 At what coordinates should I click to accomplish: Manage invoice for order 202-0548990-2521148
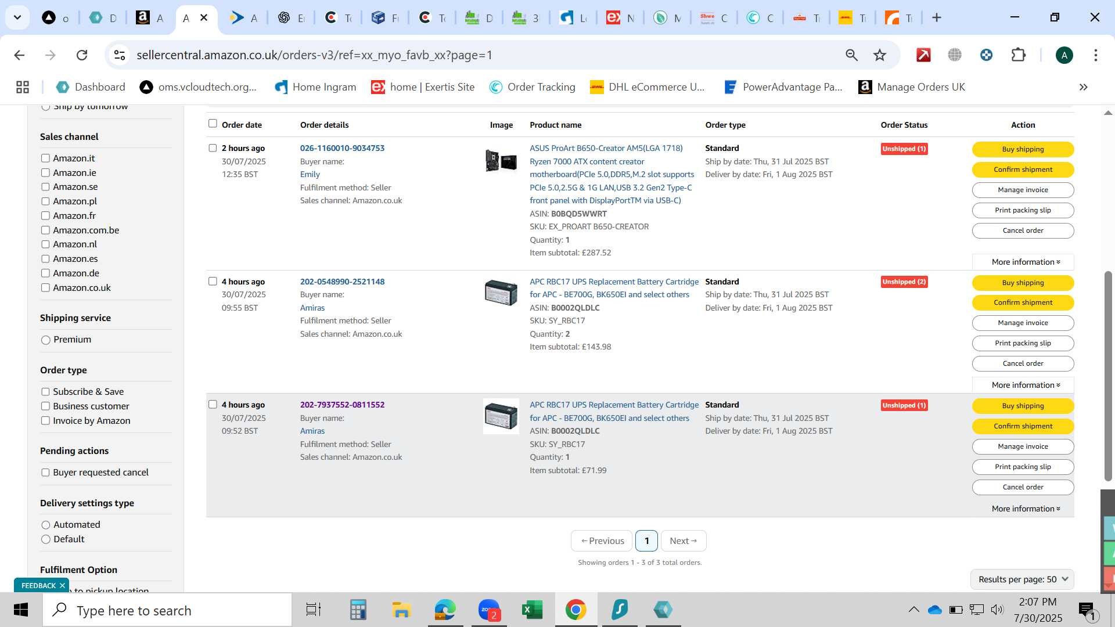[x=1023, y=323]
